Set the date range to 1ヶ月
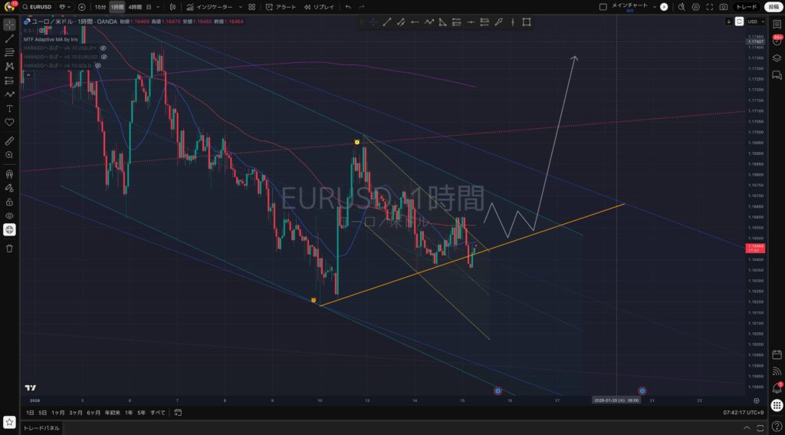 coord(58,413)
